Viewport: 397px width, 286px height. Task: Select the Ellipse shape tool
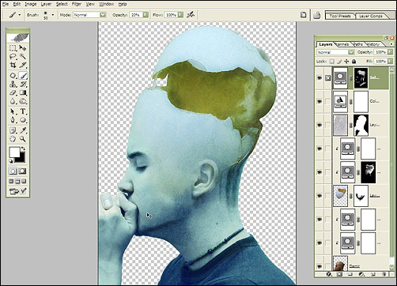pyautogui.click(x=23, y=120)
